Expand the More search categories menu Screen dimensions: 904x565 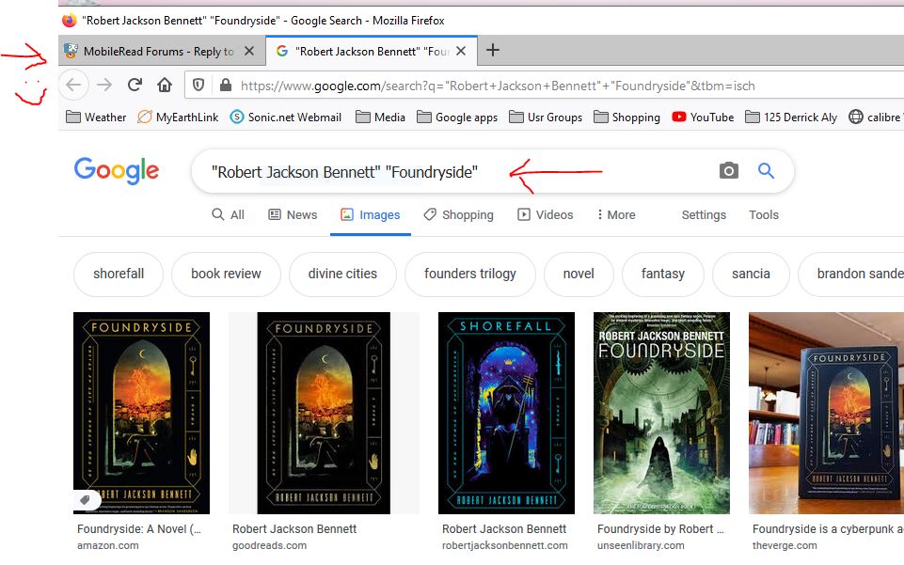(616, 215)
